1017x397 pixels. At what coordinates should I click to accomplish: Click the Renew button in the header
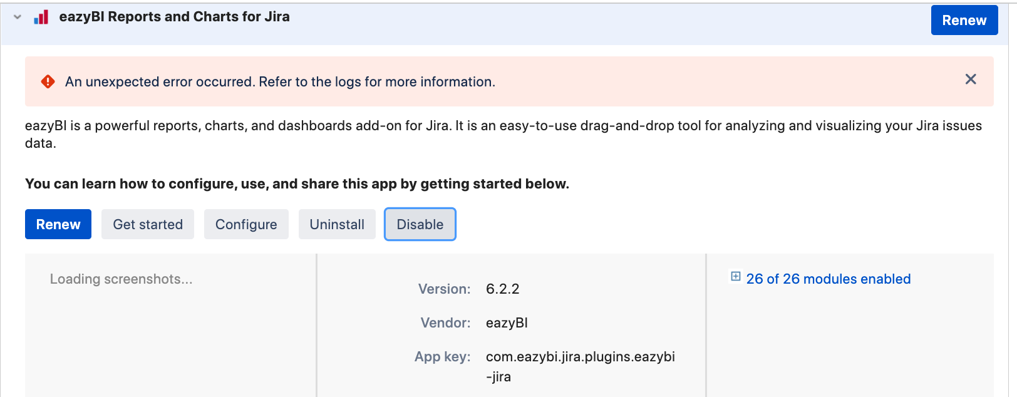pos(964,20)
